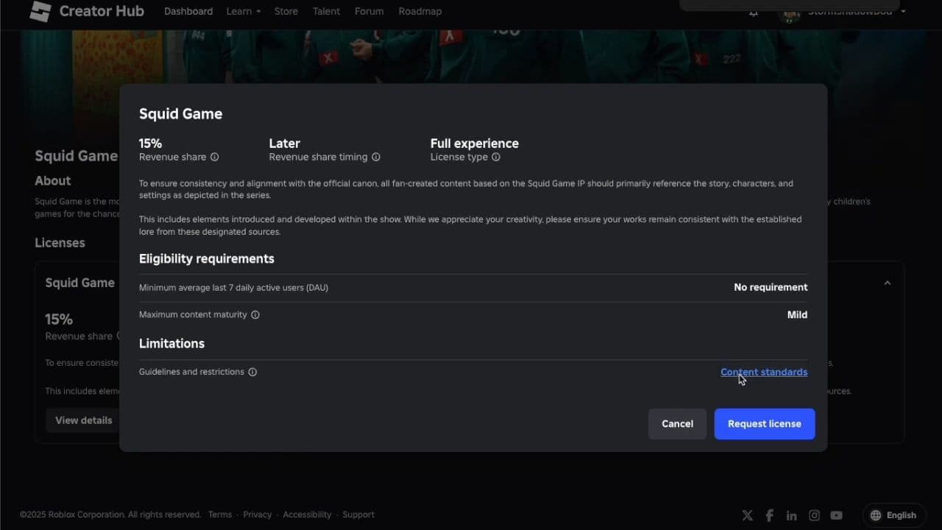Open Roblox's Instagram page
This screenshot has width=942, height=530.
[814, 515]
